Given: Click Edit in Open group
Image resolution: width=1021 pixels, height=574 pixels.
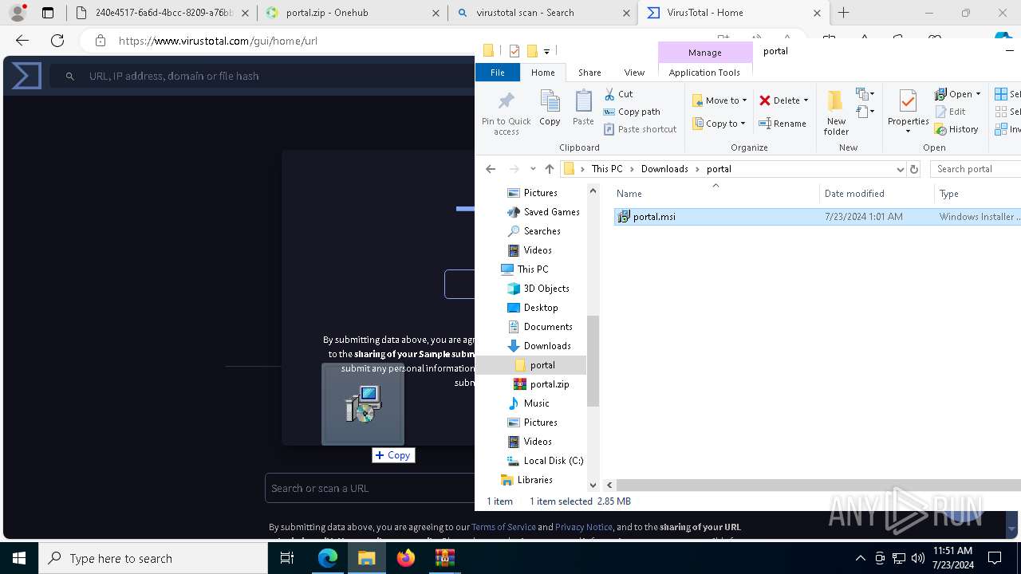Looking at the screenshot, I should pos(951,112).
